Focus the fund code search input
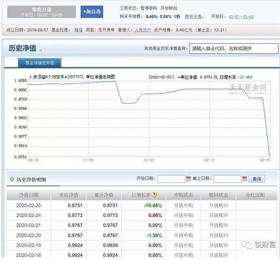Image resolution: width=280 pixels, height=260 pixels. click(x=234, y=49)
